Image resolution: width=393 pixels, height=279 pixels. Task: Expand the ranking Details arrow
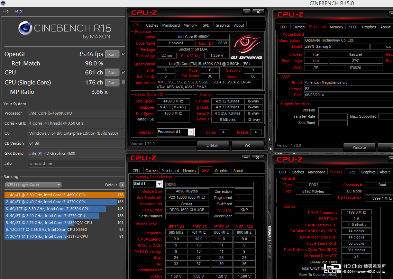tap(122, 185)
